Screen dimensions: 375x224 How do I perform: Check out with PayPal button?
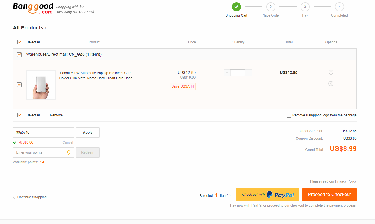tap(268, 195)
